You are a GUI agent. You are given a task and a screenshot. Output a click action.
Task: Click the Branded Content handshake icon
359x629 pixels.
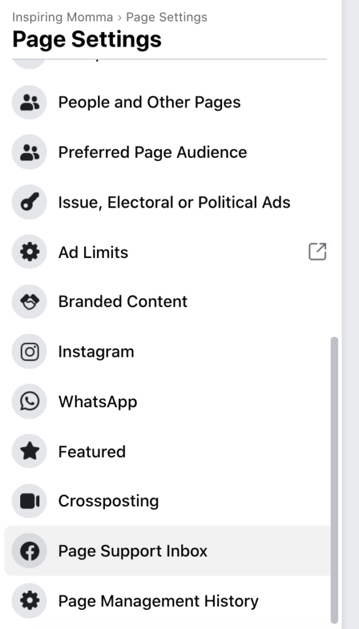point(29,302)
